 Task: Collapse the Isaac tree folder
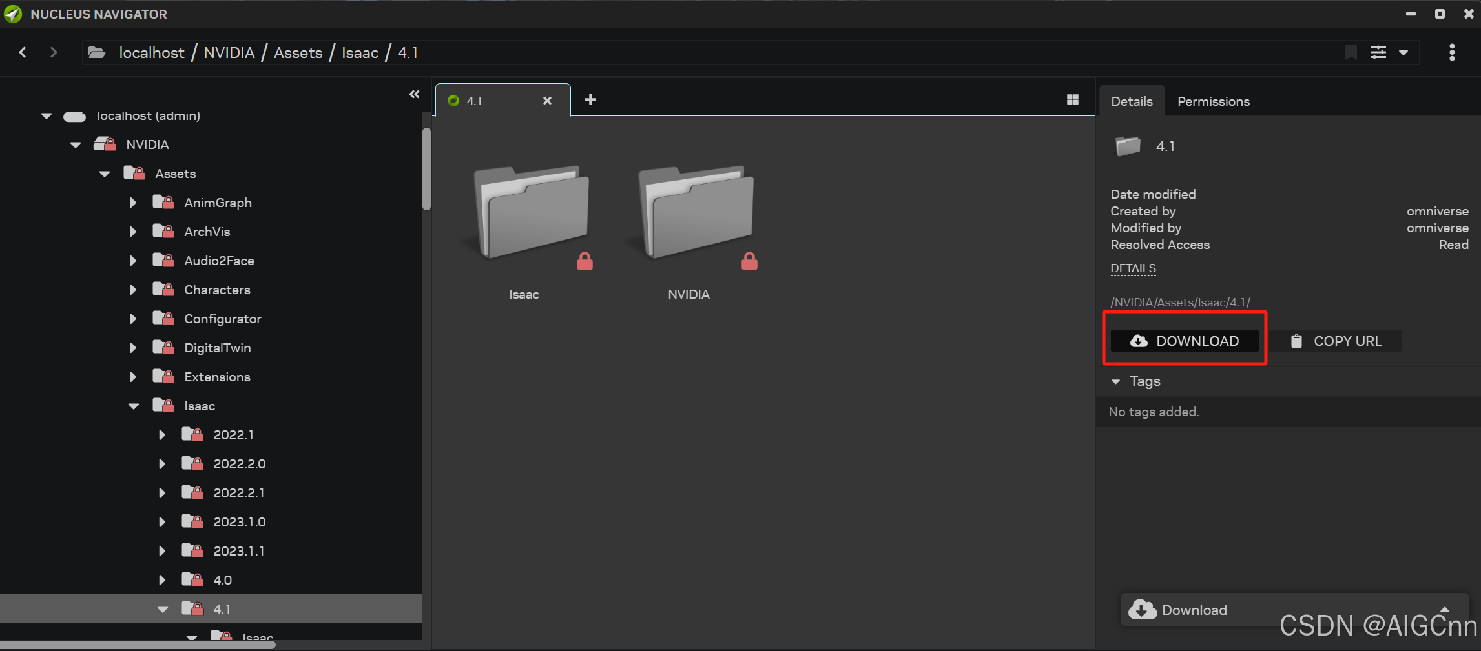tap(134, 406)
